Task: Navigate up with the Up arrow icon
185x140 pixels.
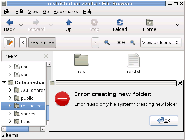Action: pos(69,22)
